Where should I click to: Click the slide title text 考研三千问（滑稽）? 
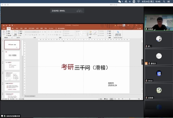pos(85,67)
